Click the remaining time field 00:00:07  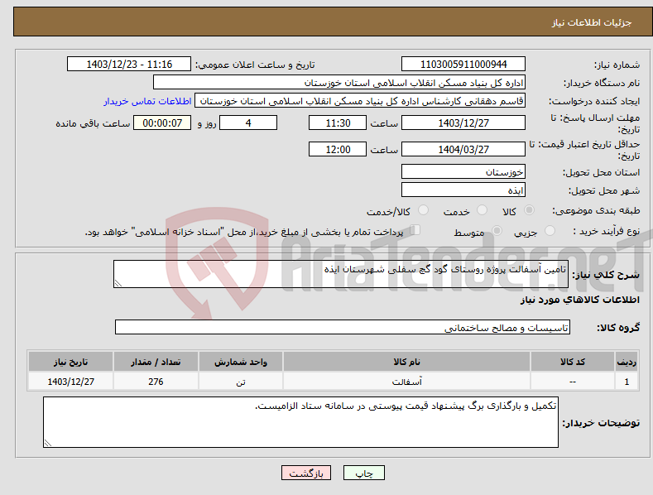pyautogui.click(x=162, y=123)
